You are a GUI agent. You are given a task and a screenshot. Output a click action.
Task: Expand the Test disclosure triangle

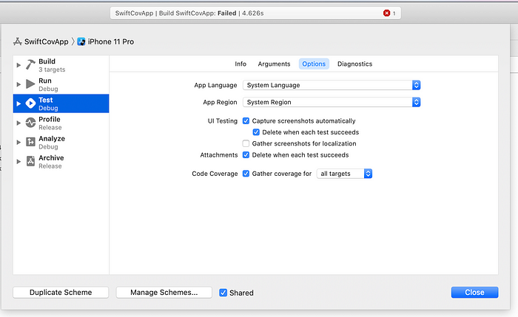tap(18, 103)
